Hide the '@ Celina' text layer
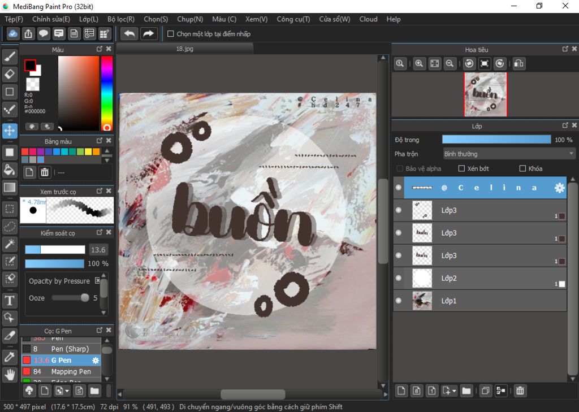The width and height of the screenshot is (579, 412). pyautogui.click(x=399, y=188)
